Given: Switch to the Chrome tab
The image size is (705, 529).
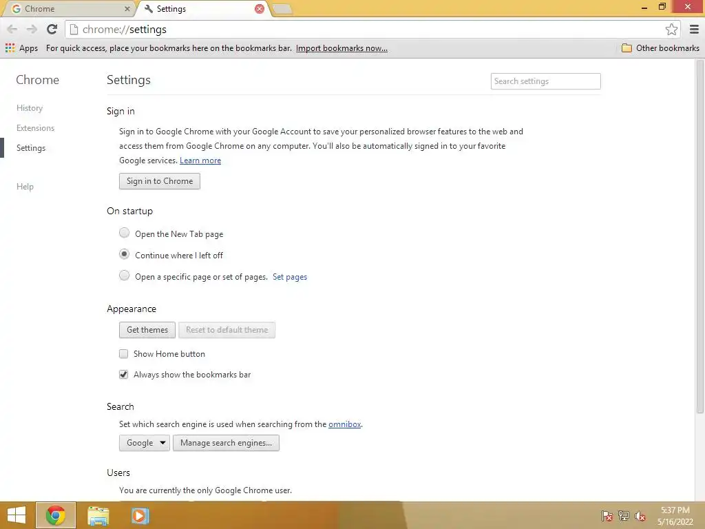Looking at the screenshot, I should point(67,9).
